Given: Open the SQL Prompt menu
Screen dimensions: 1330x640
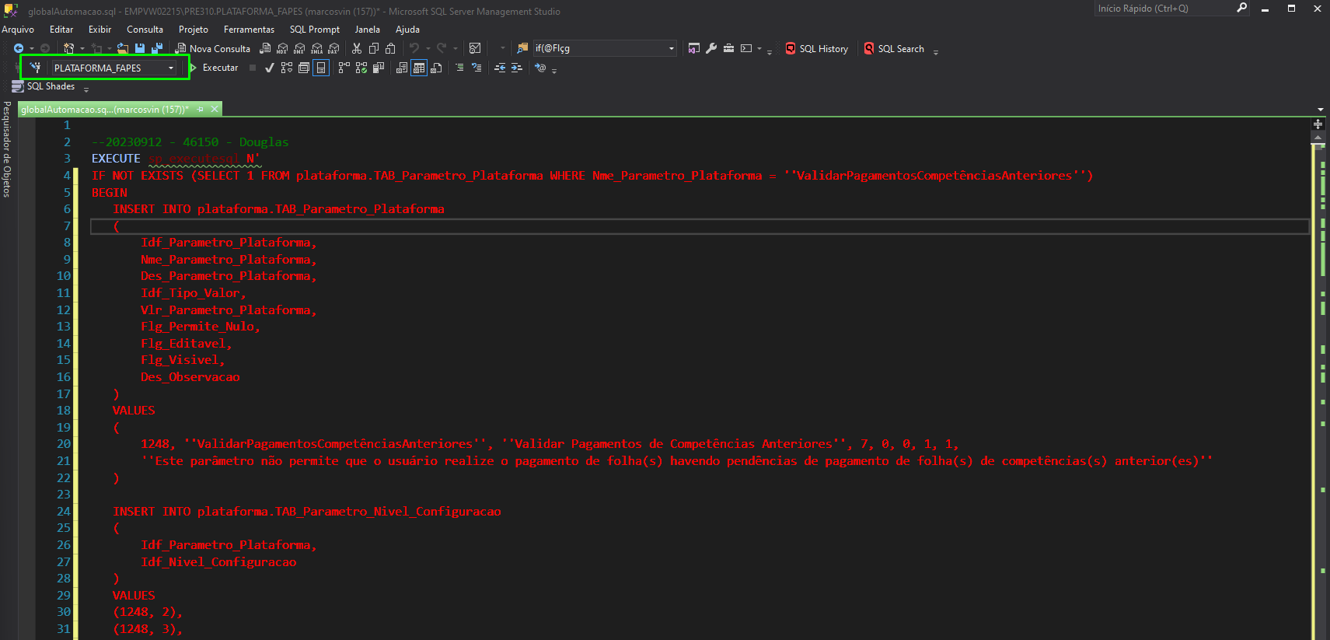Looking at the screenshot, I should coord(315,30).
